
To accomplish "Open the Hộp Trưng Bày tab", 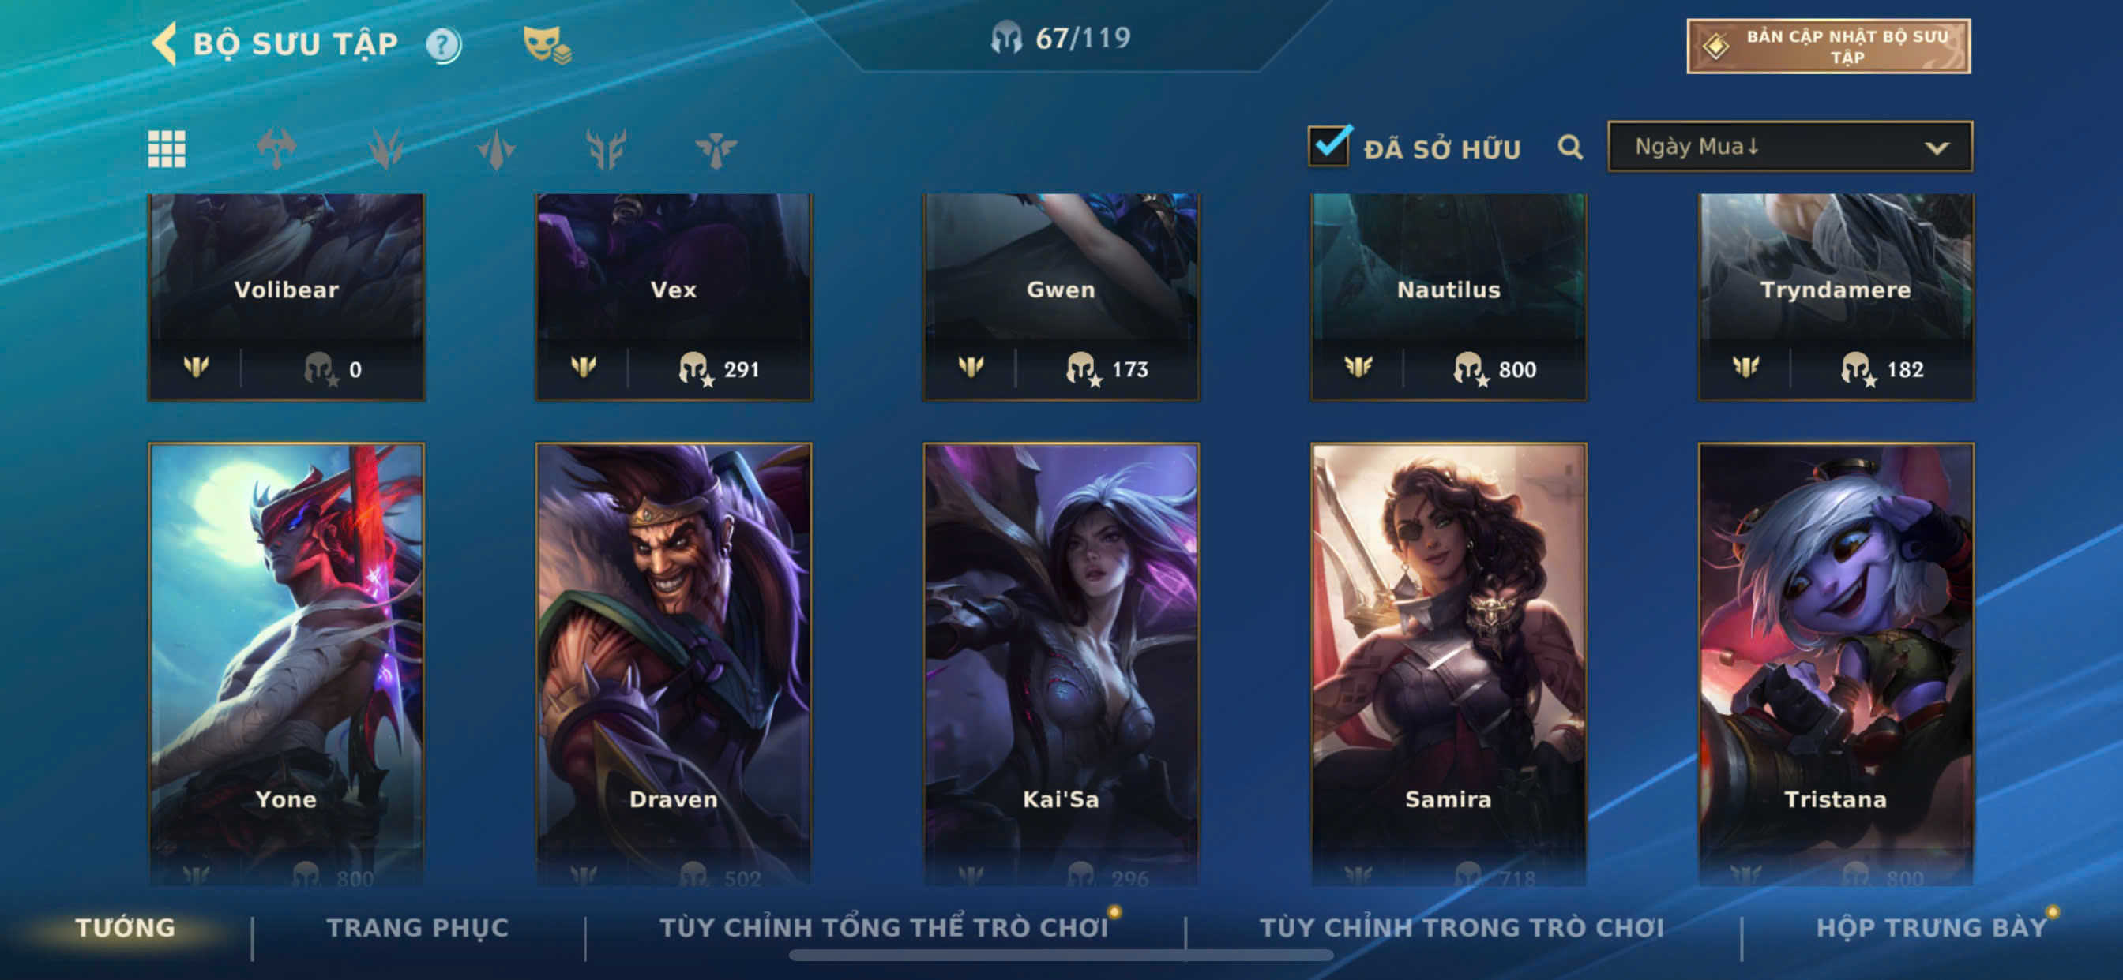I will (1932, 927).
